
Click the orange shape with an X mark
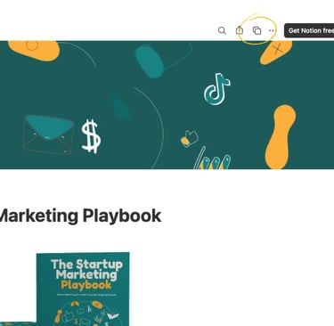pos(276,52)
